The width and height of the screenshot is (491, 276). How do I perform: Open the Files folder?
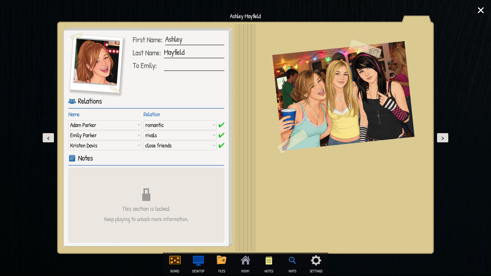click(222, 264)
